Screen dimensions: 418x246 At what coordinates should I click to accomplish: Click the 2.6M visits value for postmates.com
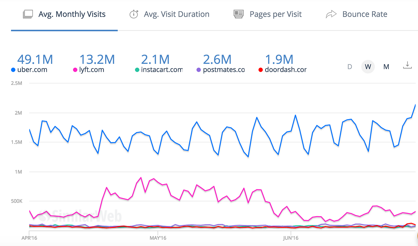[x=217, y=59]
